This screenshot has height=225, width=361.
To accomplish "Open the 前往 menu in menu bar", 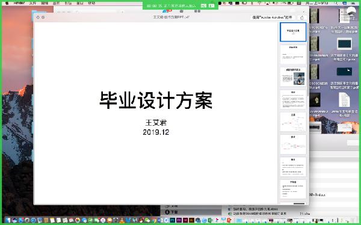I will click(68, 3).
